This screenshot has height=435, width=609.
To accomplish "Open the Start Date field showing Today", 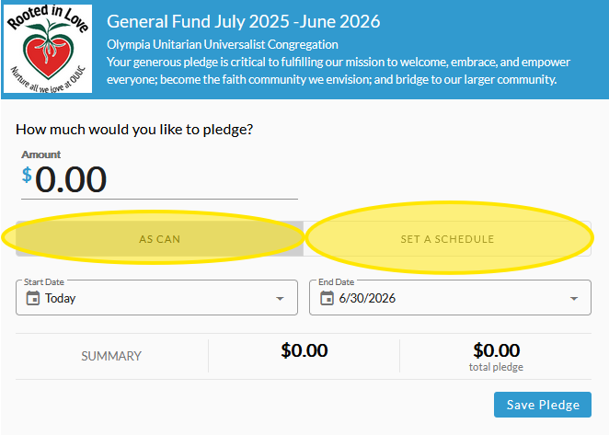I will tap(157, 297).
